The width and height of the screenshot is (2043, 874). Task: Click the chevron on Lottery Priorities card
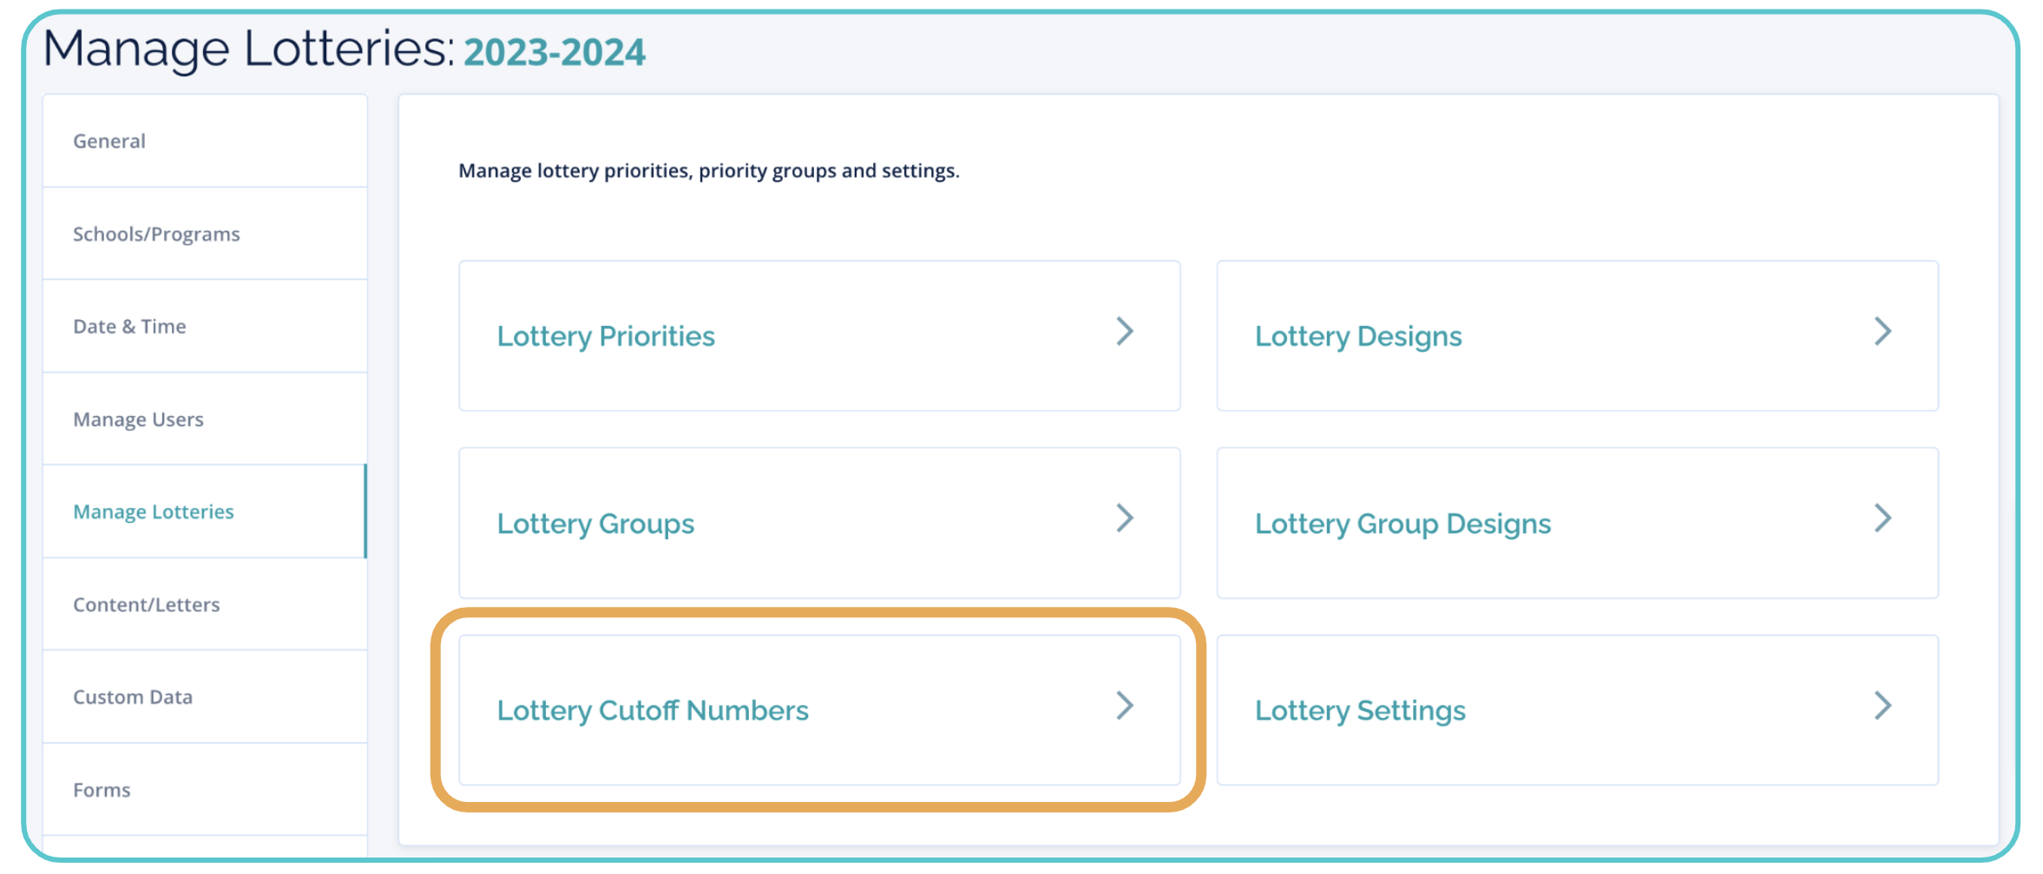point(1125,331)
